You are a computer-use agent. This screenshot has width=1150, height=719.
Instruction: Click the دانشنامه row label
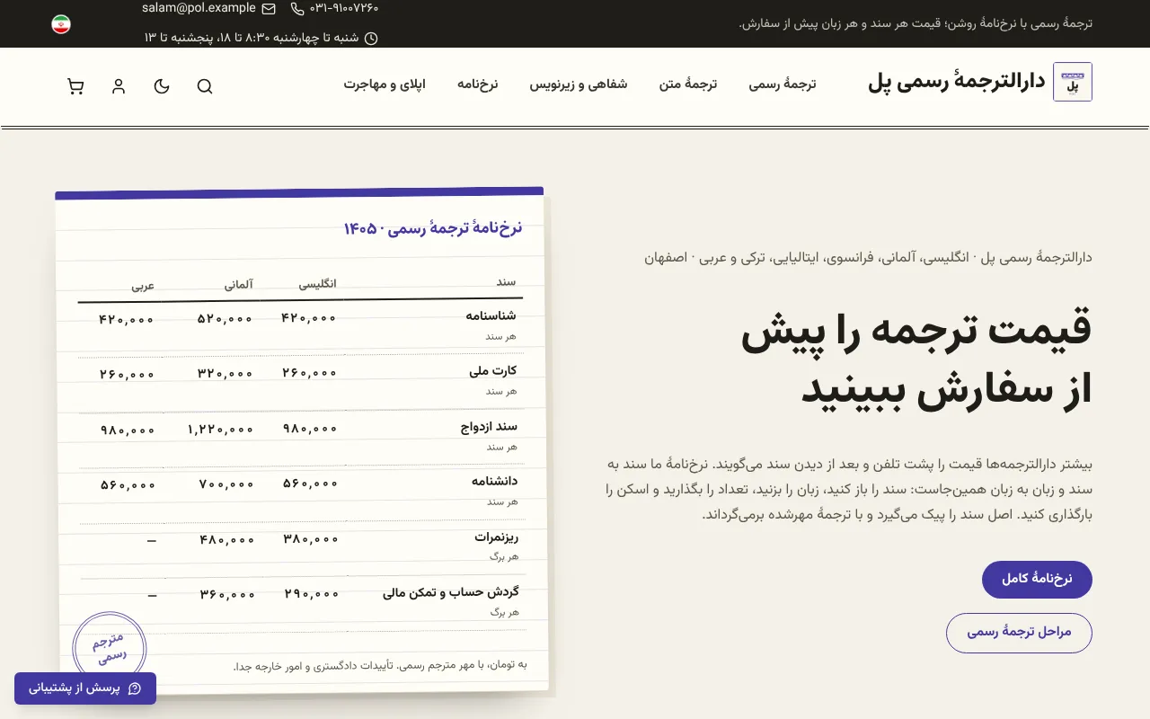tap(495, 482)
